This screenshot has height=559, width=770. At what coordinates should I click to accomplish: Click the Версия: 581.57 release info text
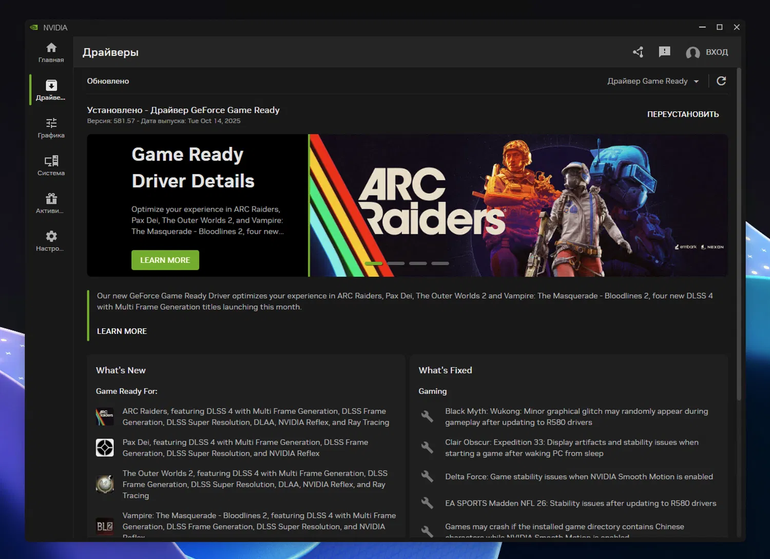coord(164,121)
